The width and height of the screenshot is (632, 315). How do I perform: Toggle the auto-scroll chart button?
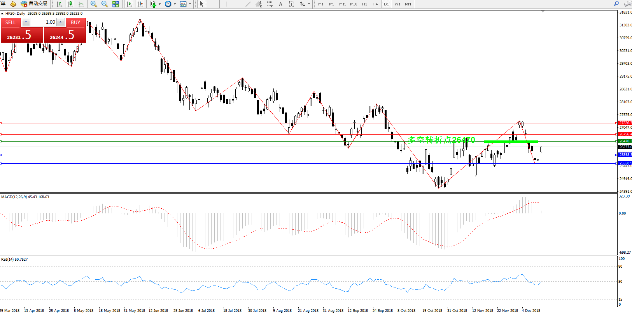point(129,4)
